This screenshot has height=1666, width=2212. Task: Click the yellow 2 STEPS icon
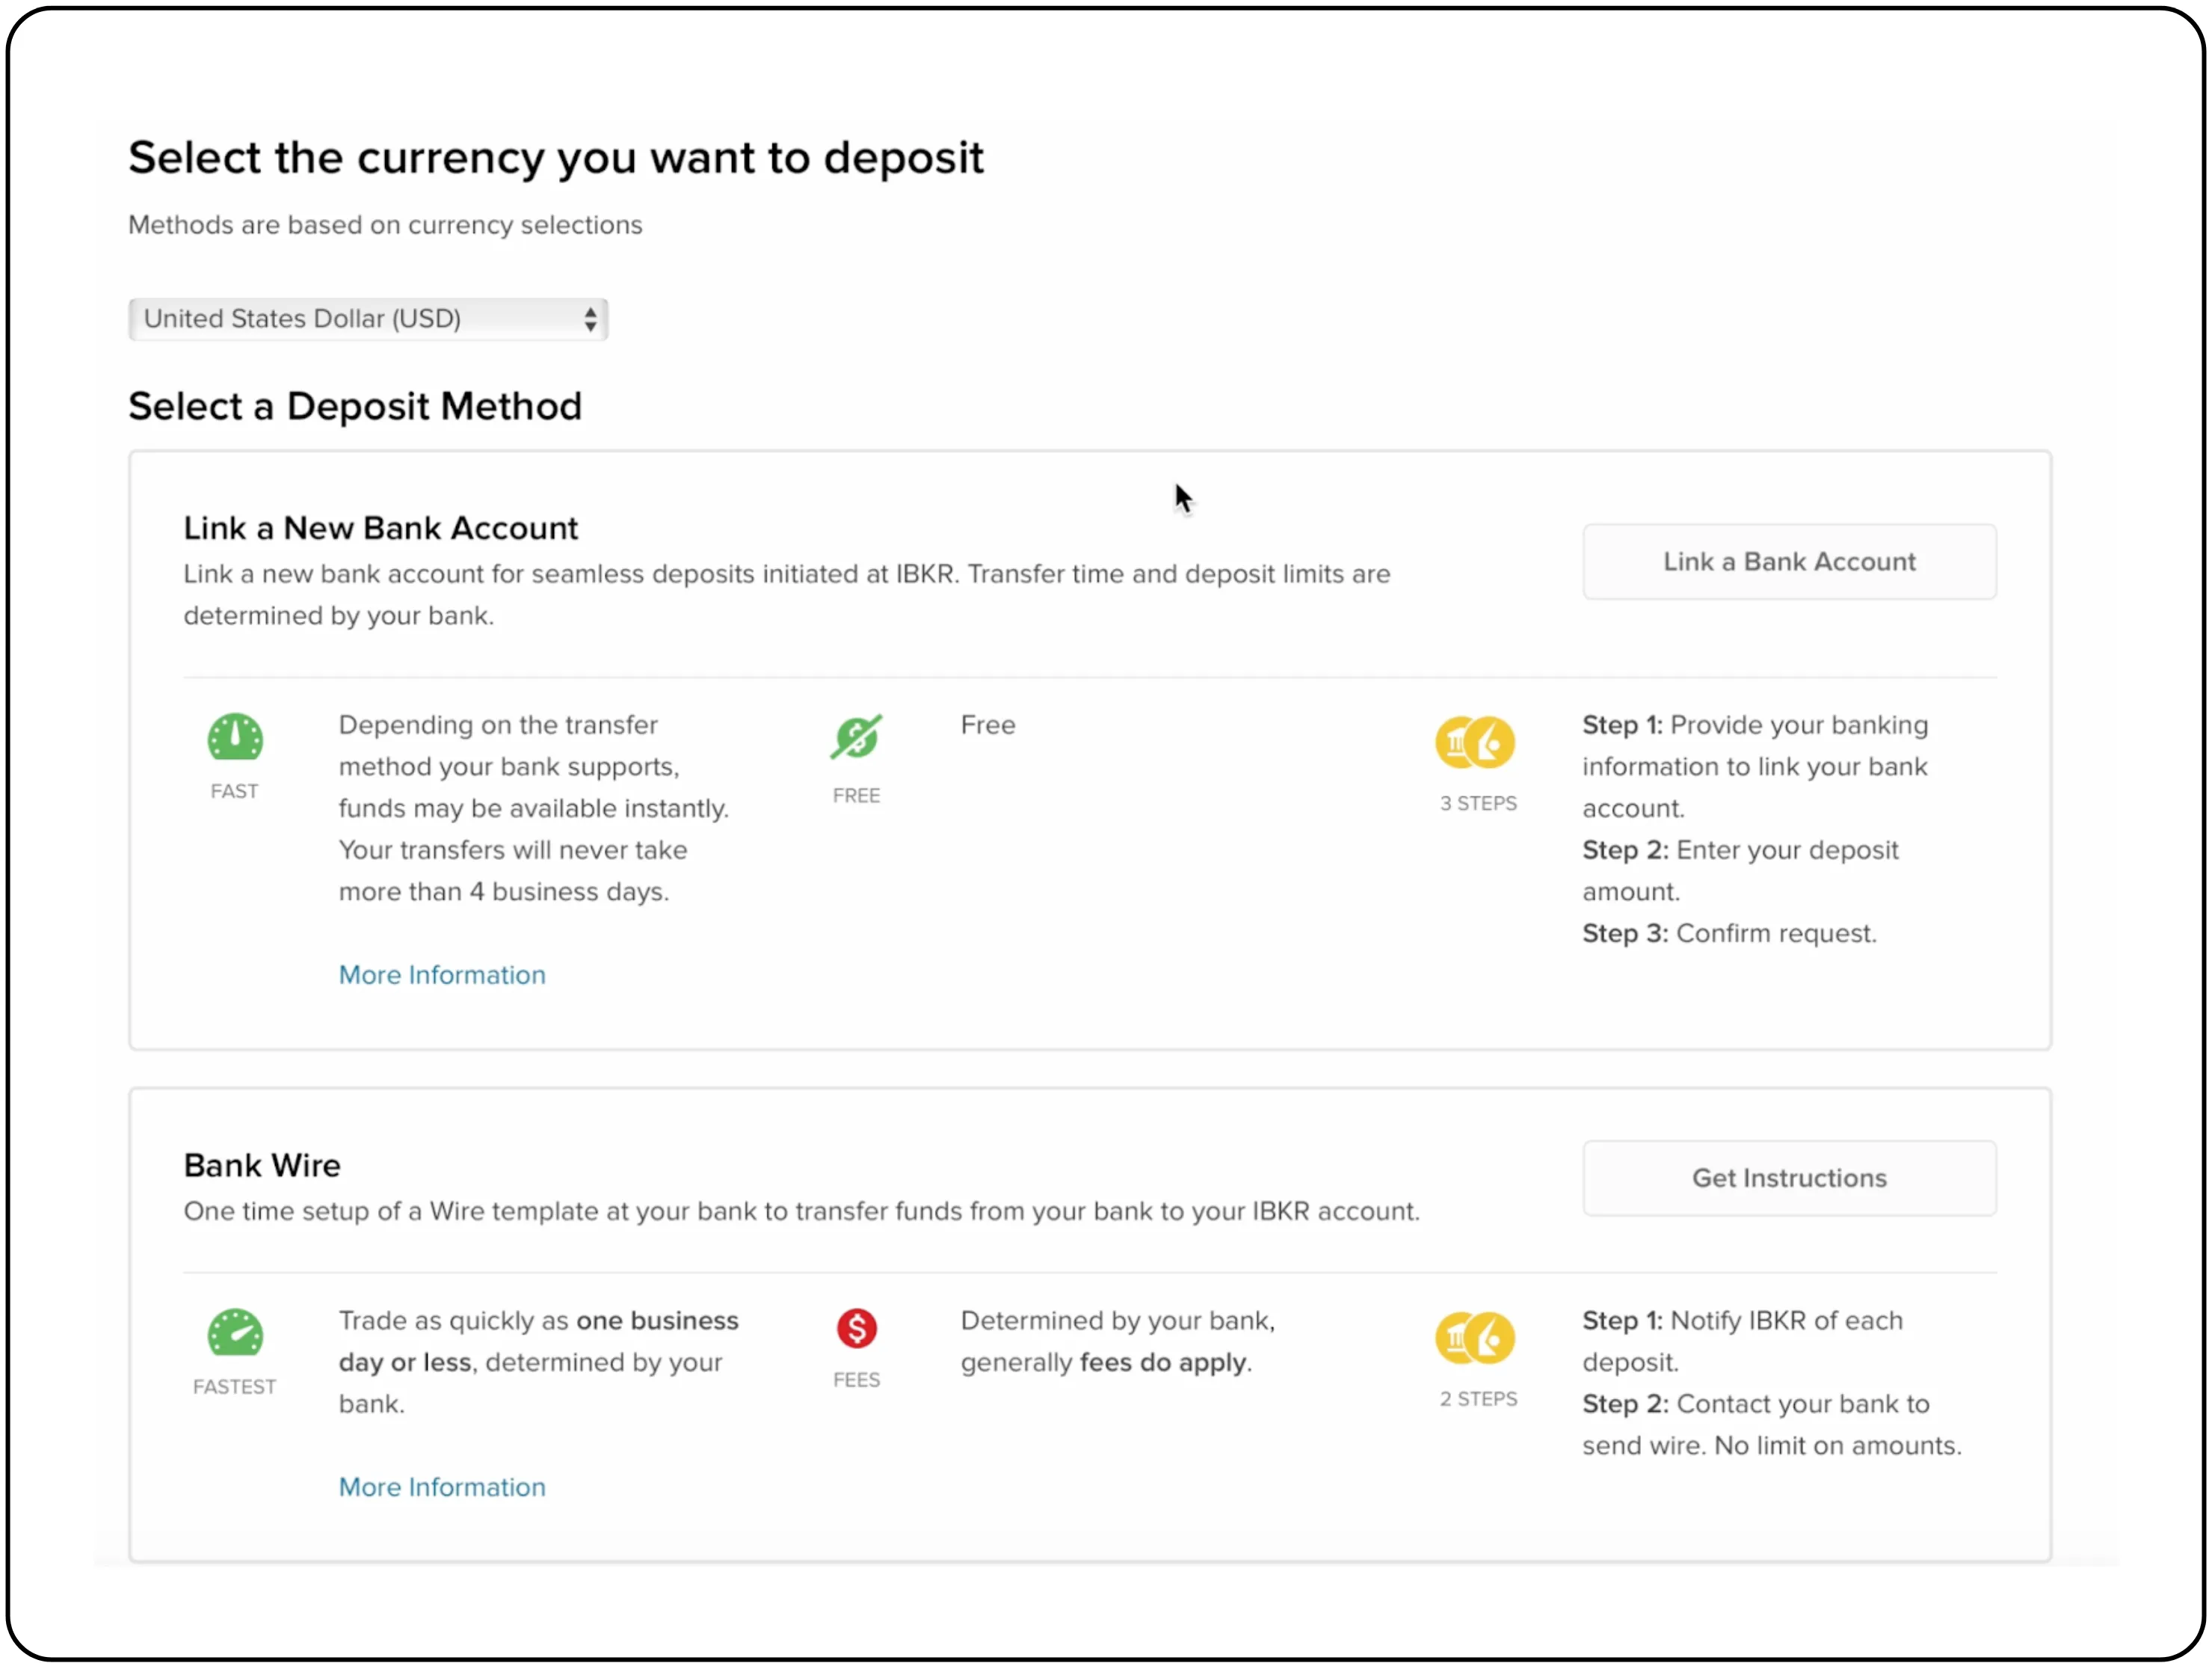(x=1477, y=1337)
